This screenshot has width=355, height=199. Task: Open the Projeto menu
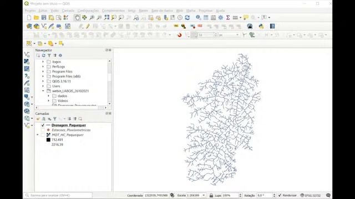[x=30, y=11]
